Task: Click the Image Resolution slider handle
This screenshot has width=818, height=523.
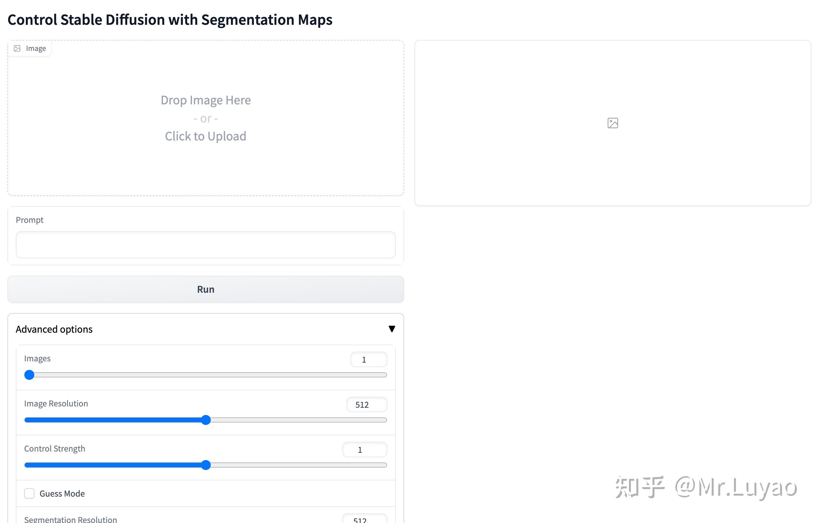Action: coord(205,420)
